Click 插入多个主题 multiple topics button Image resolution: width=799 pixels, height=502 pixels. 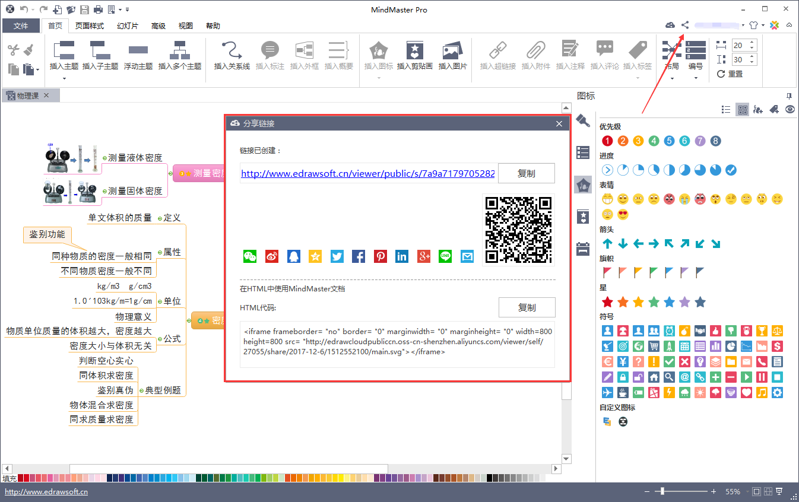180,56
